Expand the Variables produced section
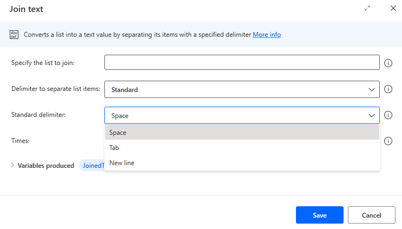Viewport: 402px width, 229px height. (x=12, y=166)
